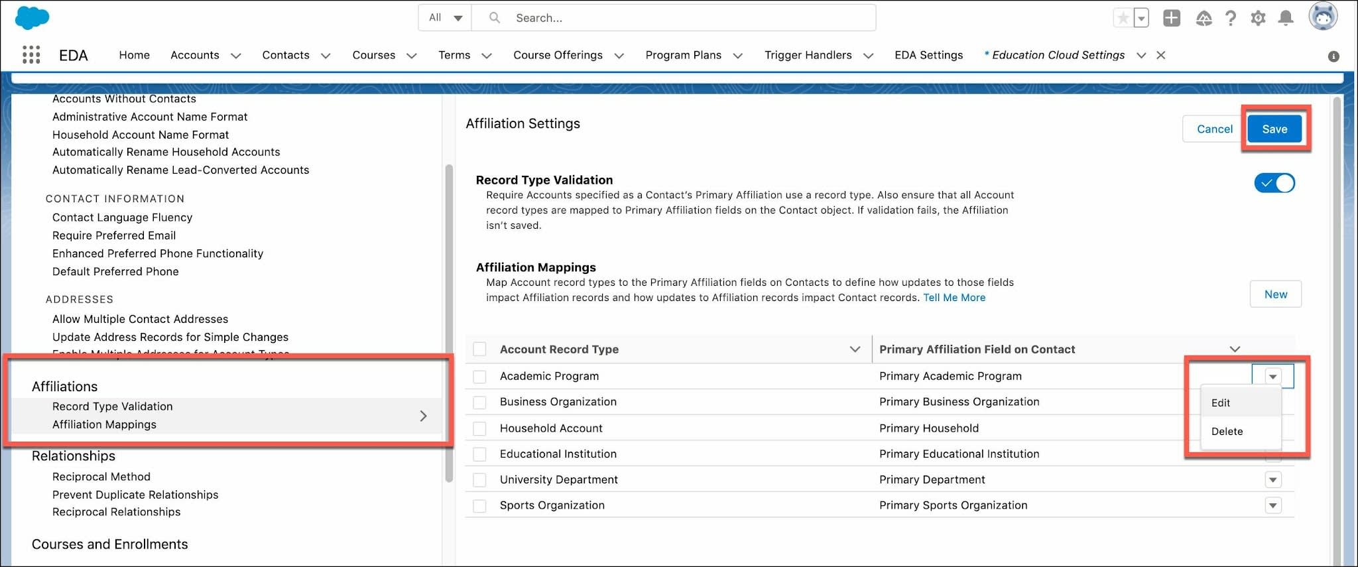Open row actions for University Department
The height and width of the screenshot is (567, 1358).
pos(1272,479)
